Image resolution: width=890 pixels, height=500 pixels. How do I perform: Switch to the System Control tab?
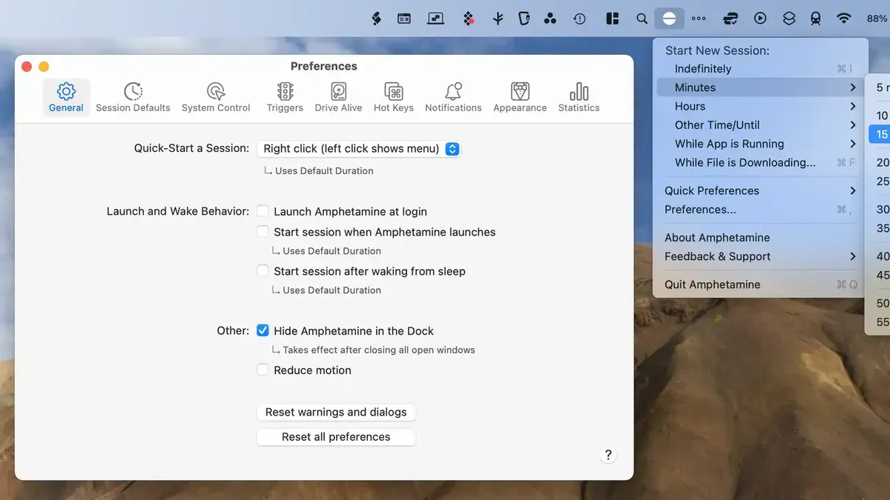216,98
